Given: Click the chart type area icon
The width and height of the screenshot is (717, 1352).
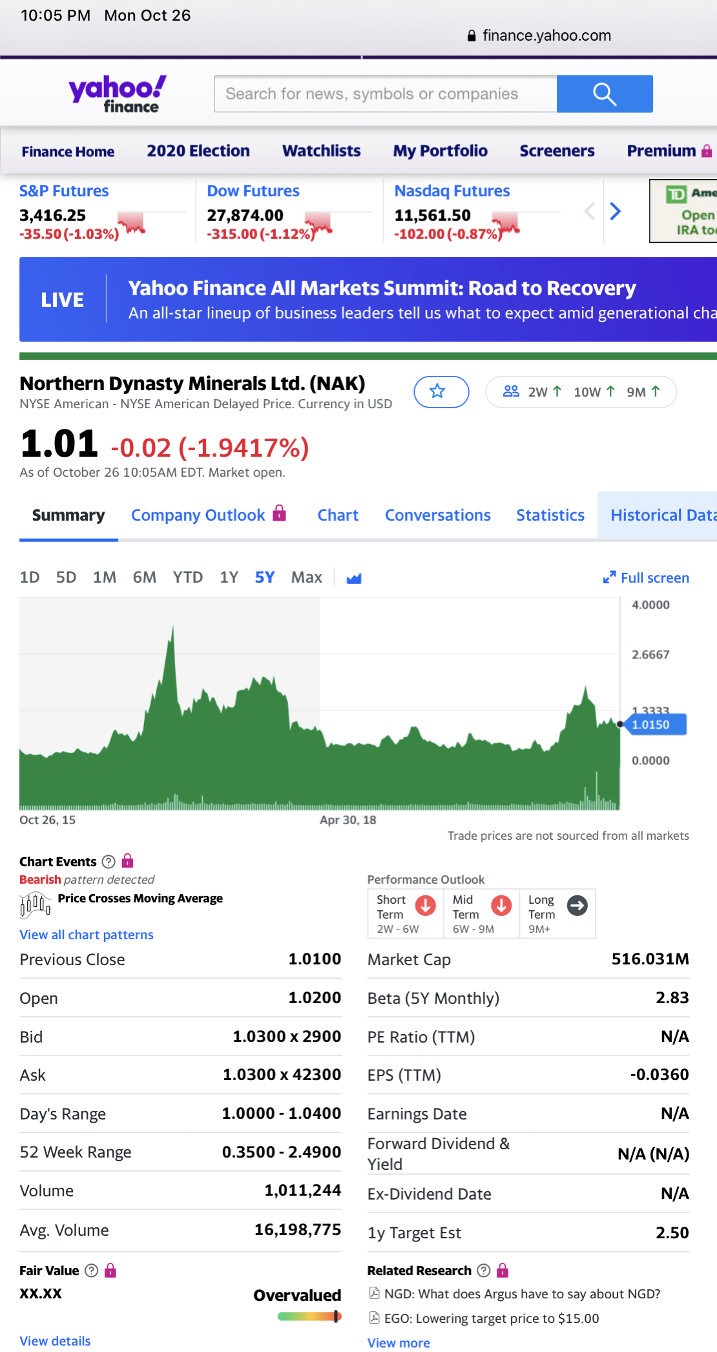Looking at the screenshot, I should click(x=353, y=578).
